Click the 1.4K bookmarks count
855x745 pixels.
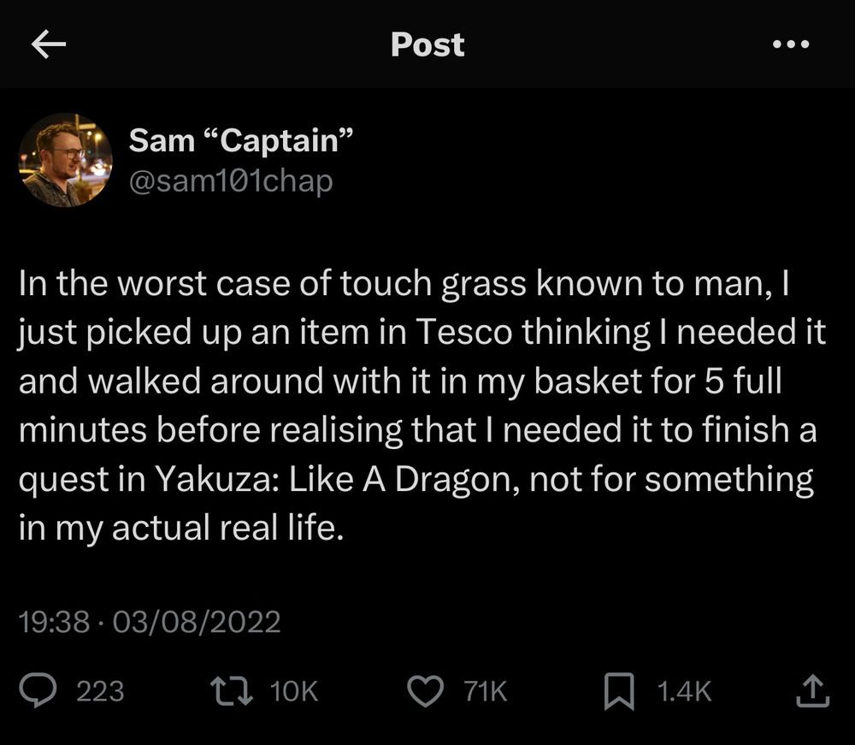point(684,691)
